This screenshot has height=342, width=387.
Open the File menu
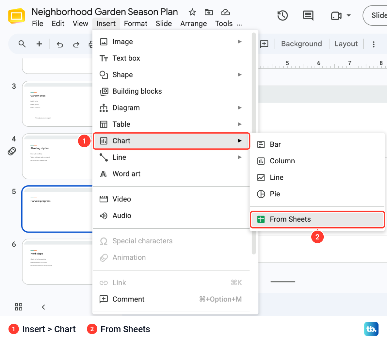(x=38, y=24)
